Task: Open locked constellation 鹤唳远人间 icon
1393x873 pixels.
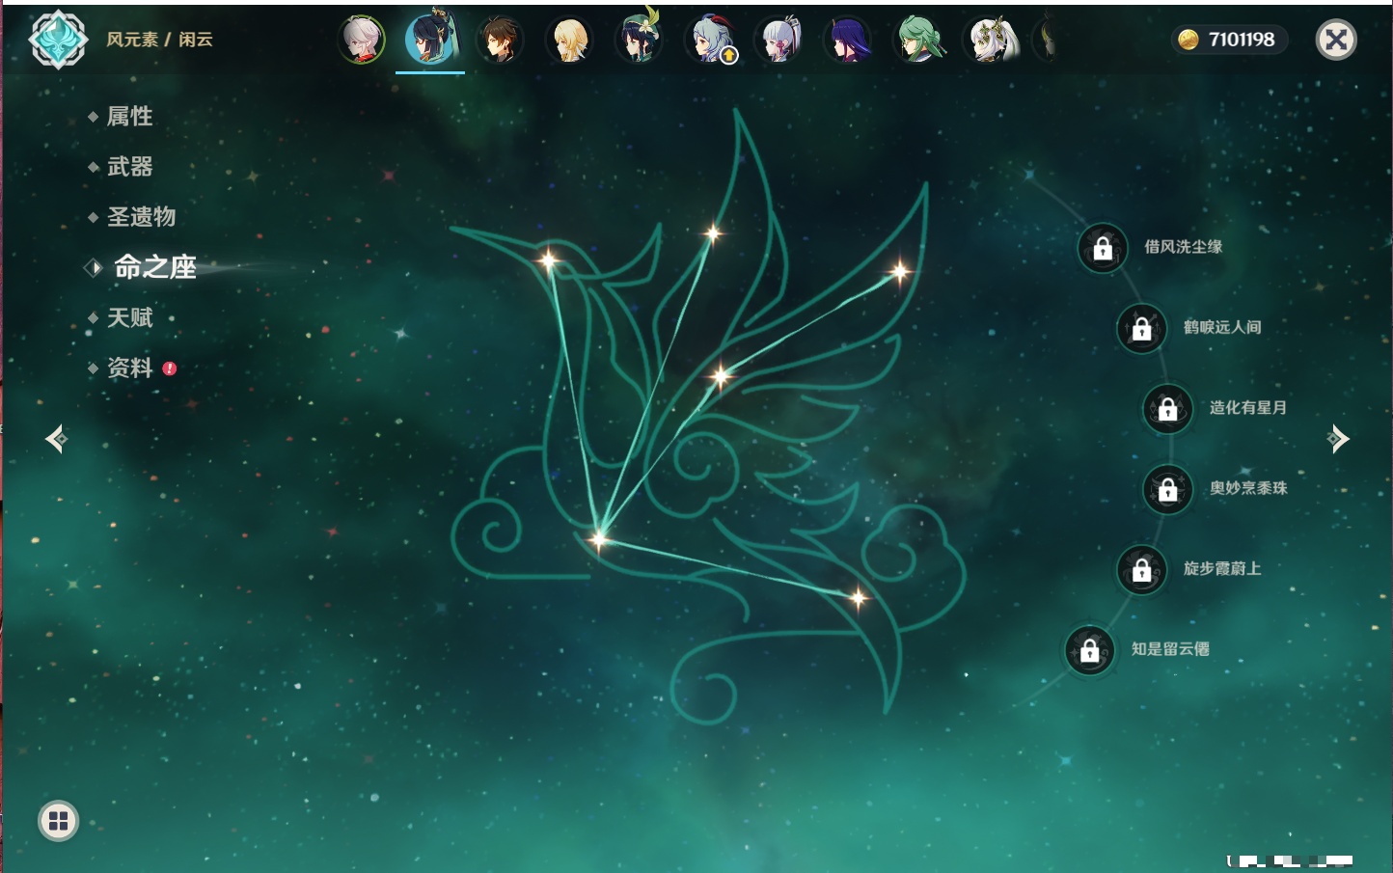Action: 1142,328
